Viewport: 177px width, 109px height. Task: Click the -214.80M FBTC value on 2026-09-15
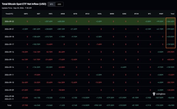[x=49, y=60]
